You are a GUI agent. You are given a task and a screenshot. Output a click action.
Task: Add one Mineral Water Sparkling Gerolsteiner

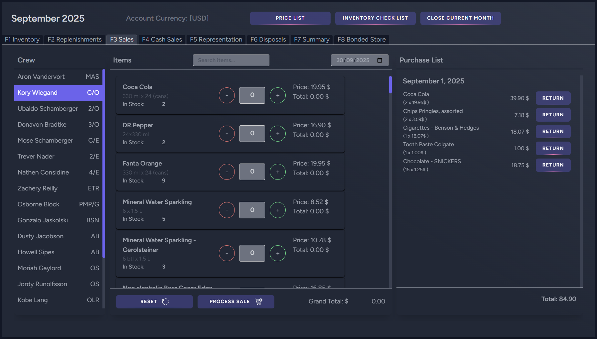[x=277, y=253]
